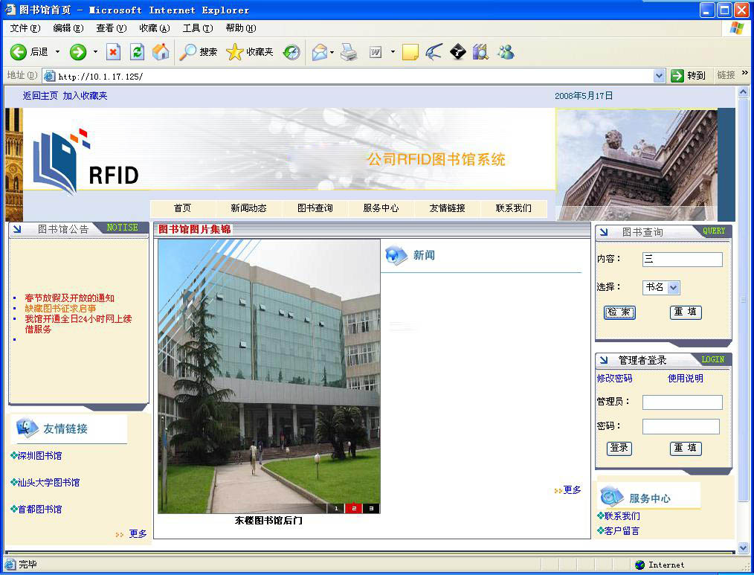Click the 登录 login button
Viewport: 754px width, 575px height.
tap(619, 449)
